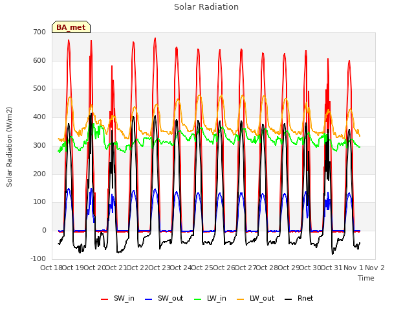Click the Oct 18 x-axis tick label
The image size is (414, 311).
[x=52, y=268]
